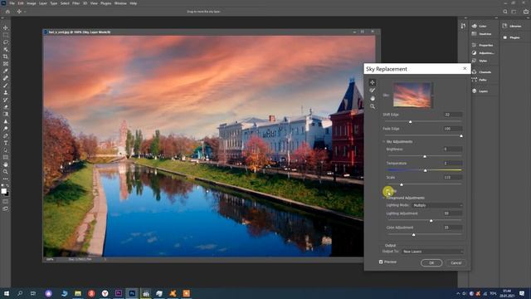Click the Temperature slider handle
The width and height of the screenshot is (531, 299).
tap(426, 170)
